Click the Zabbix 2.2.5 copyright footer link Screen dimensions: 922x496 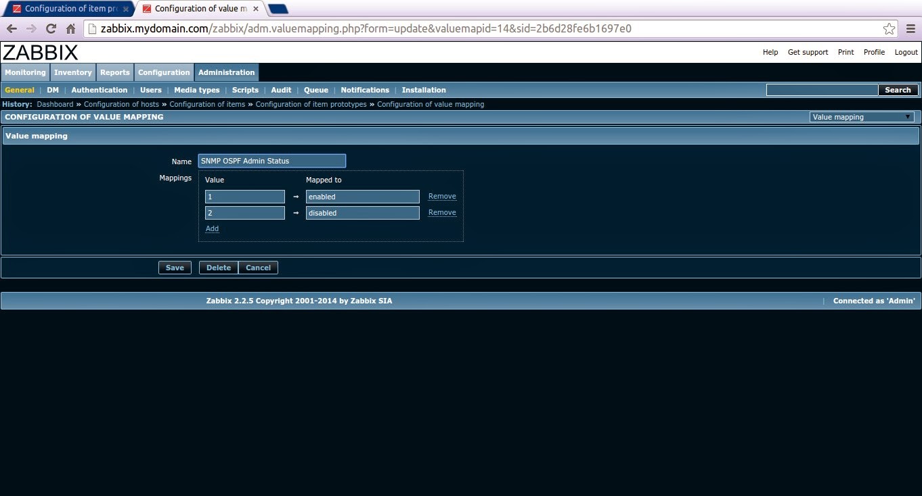(299, 301)
